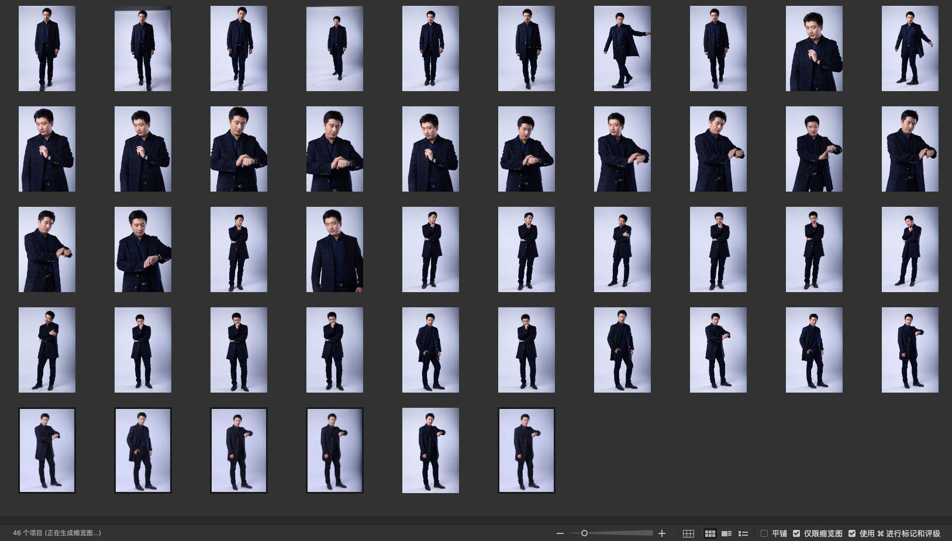
Task: Switch to list view icon
Action: click(743, 533)
